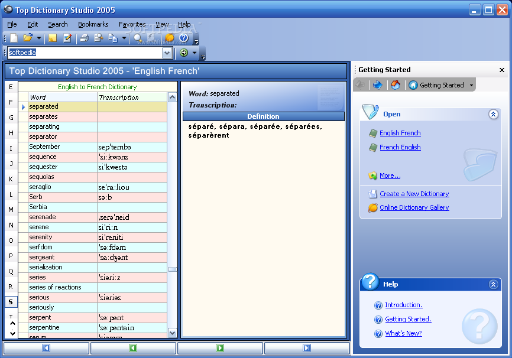Go to last entry navigation button
512x358 pixels.
click(307, 348)
